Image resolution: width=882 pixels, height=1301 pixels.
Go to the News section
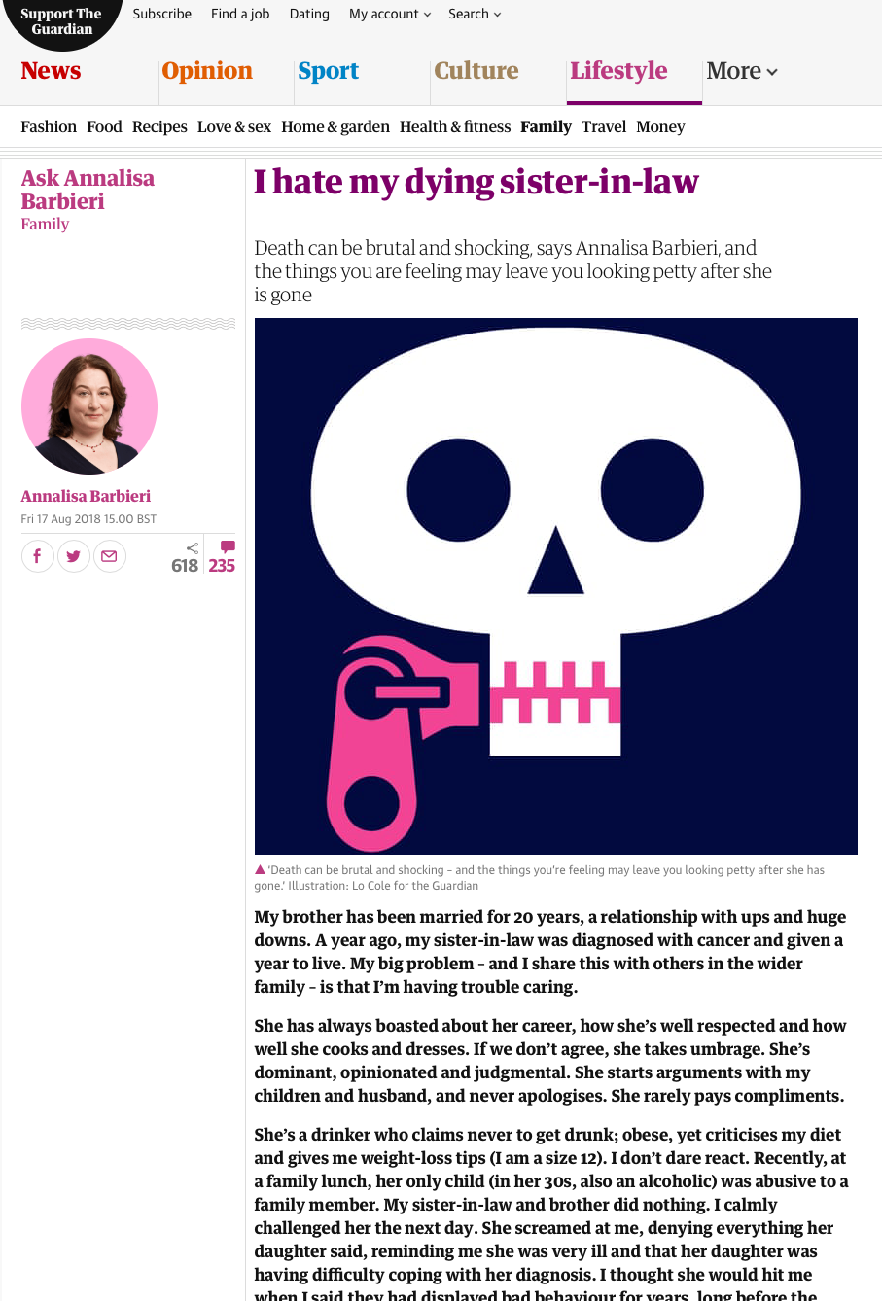coord(51,71)
